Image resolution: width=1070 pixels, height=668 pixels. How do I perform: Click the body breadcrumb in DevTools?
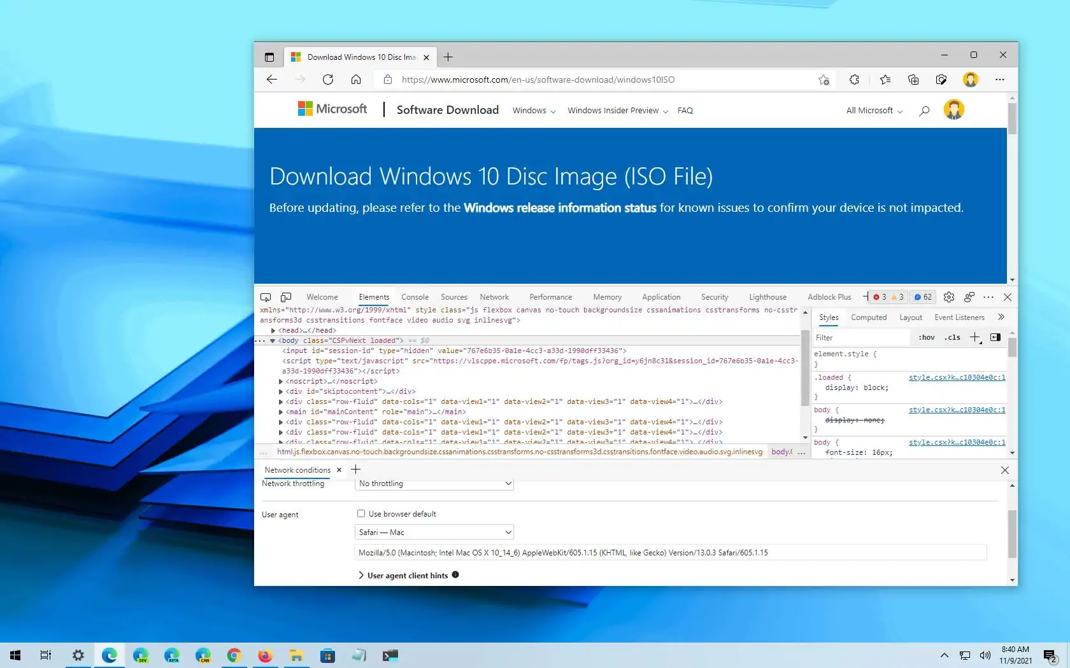click(x=781, y=452)
